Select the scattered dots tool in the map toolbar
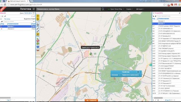Image resolution: width=181 pixels, height=102 pixels. pos(38,22)
